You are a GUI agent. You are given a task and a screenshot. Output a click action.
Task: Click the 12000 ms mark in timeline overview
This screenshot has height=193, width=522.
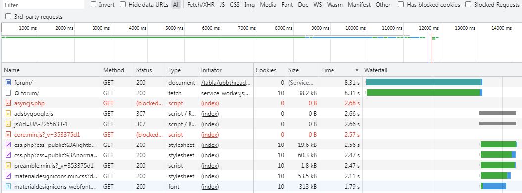click(429, 28)
